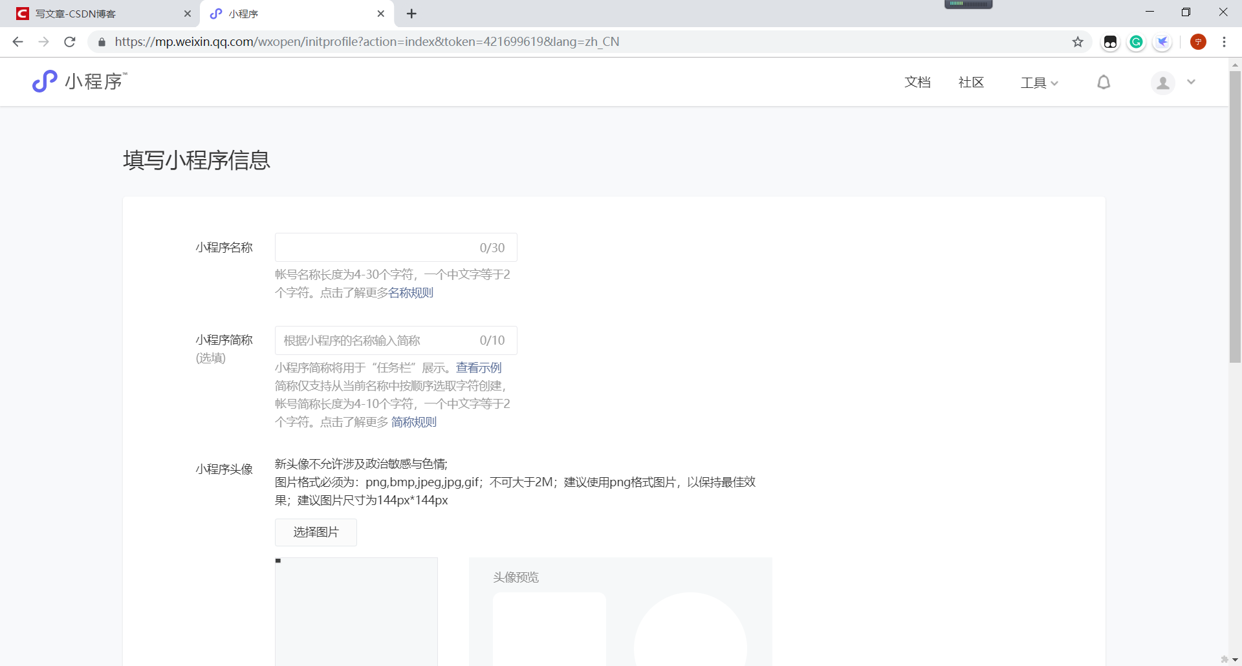Image resolution: width=1242 pixels, height=666 pixels.
Task: Open the 名称规则 link
Action: coord(411,293)
